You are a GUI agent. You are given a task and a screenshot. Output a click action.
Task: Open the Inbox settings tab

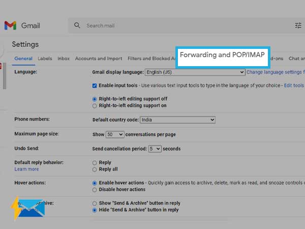click(64, 59)
